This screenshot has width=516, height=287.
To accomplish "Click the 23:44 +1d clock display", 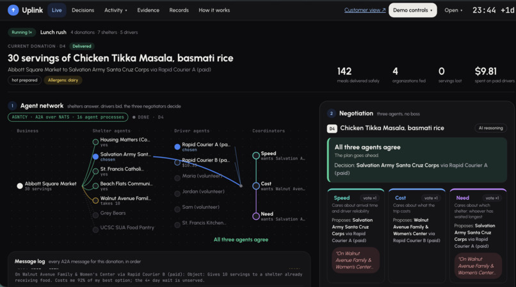I will 494,10.
